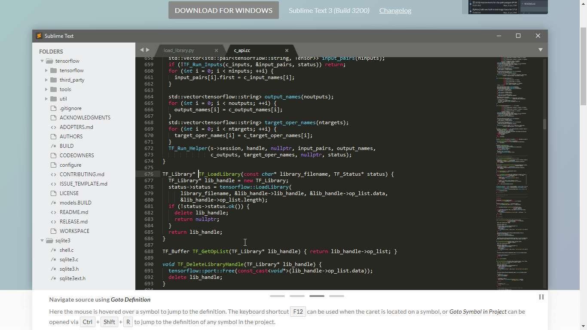Show the second slideshow slide indicator

pos(297,296)
